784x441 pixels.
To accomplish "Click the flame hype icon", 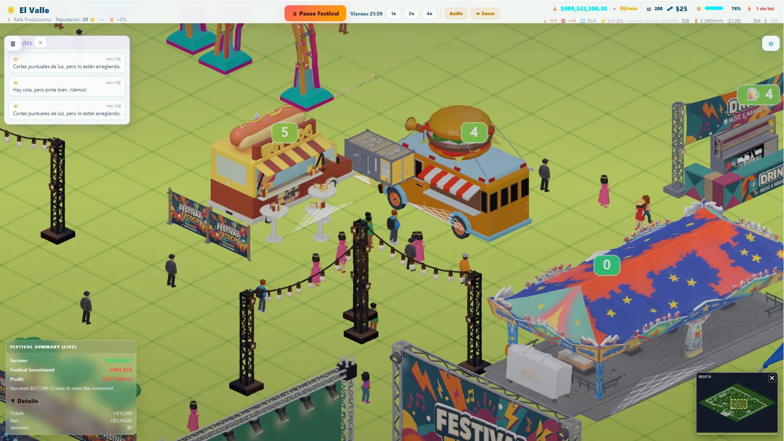I will coord(112,20).
